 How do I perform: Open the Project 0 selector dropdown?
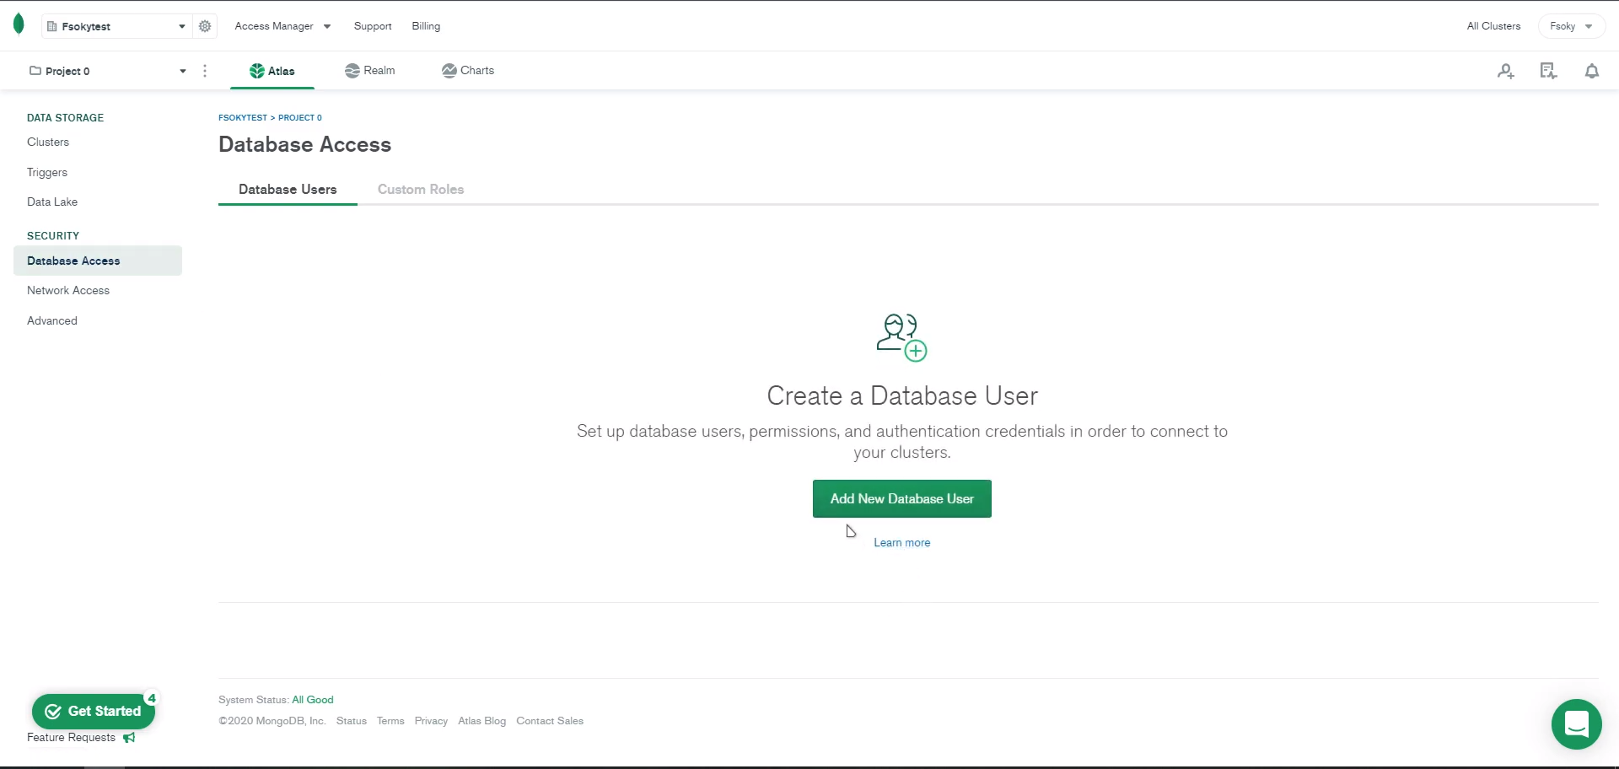point(108,71)
